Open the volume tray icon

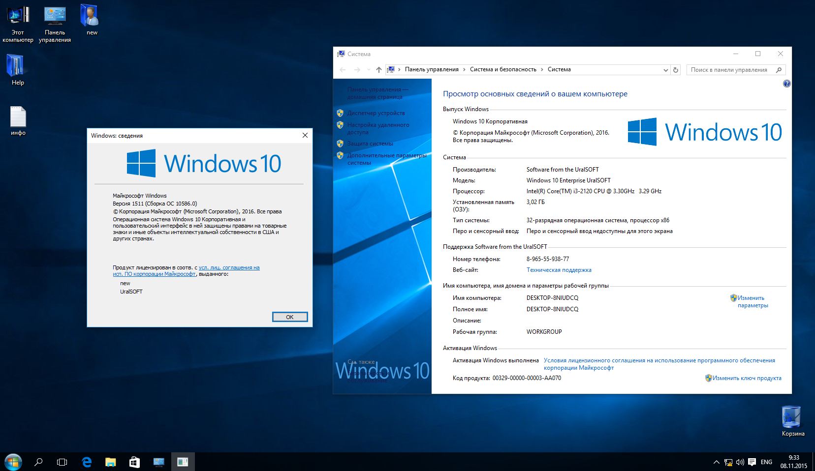(x=740, y=462)
